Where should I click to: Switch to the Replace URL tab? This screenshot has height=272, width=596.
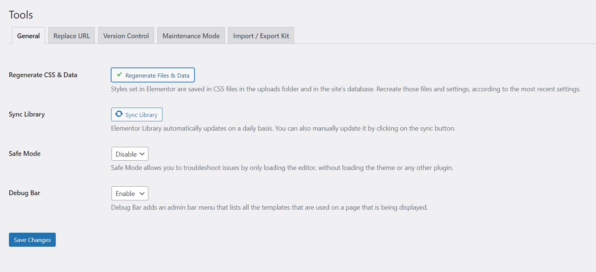pyautogui.click(x=71, y=35)
